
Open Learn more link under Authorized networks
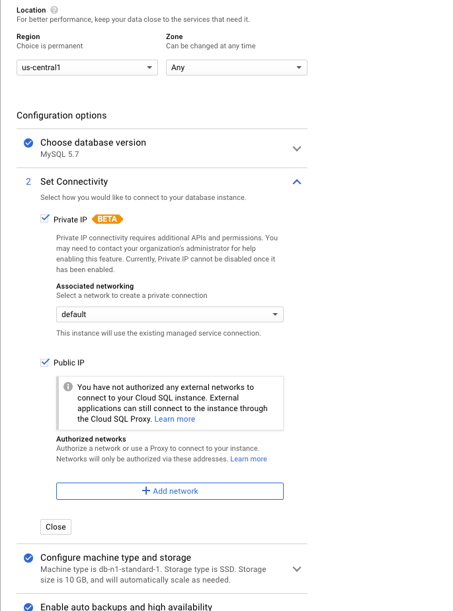point(249,459)
